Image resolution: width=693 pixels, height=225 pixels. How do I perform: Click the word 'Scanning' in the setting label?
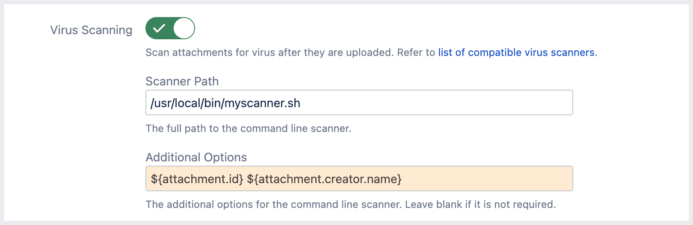(x=107, y=30)
